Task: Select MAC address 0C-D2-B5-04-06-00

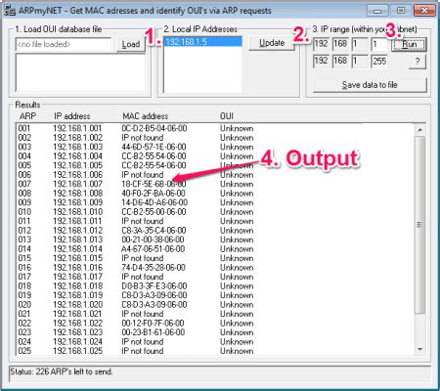Action: pos(154,128)
